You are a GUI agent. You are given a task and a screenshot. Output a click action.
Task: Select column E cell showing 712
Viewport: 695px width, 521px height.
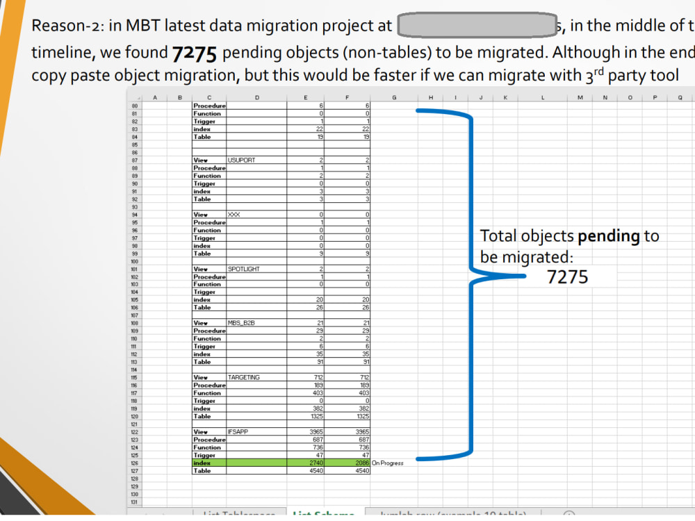[x=305, y=378]
